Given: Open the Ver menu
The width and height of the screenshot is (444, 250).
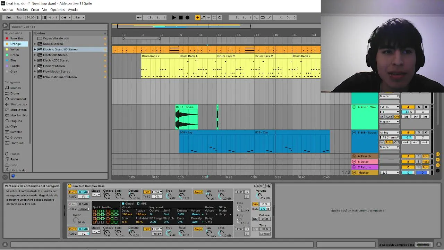Looking at the screenshot, I should (x=45, y=10).
